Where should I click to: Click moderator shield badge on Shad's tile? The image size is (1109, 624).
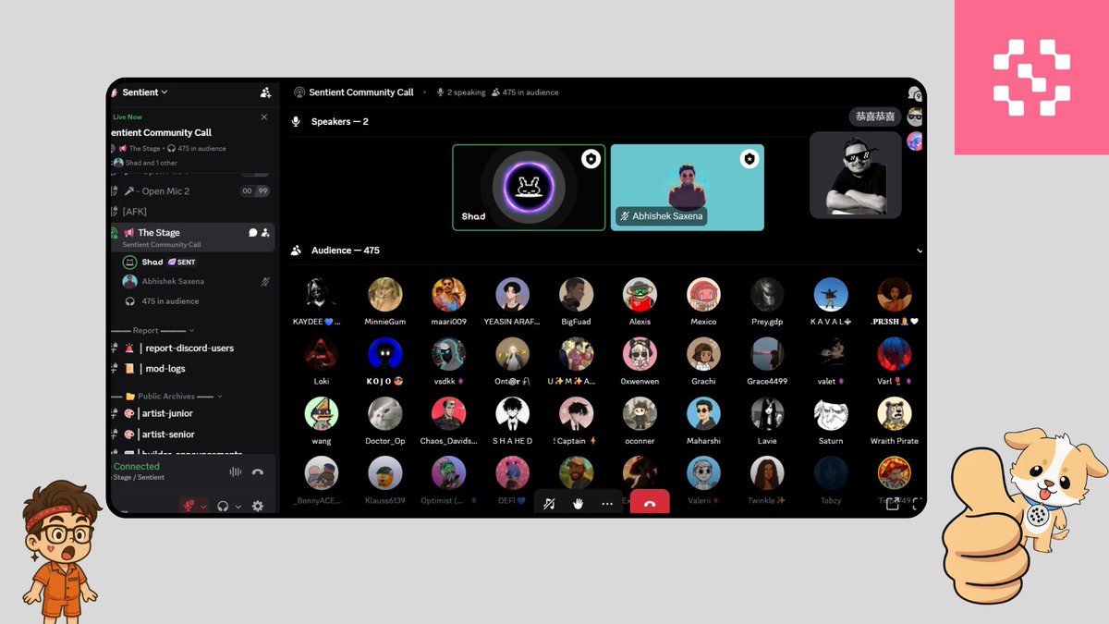591,159
